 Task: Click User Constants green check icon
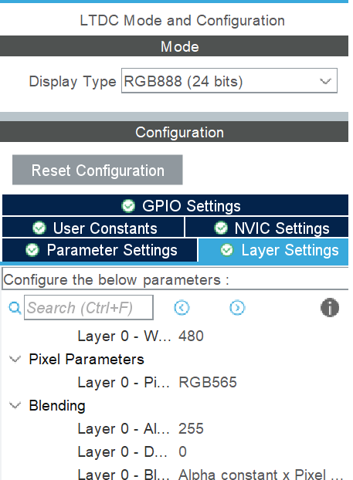click(39, 228)
